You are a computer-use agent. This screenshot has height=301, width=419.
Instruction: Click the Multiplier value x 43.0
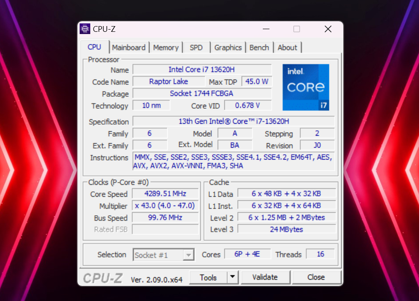pos(165,206)
